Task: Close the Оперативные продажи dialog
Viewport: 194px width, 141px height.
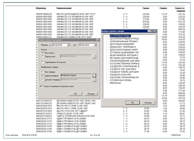Action: [98, 40]
